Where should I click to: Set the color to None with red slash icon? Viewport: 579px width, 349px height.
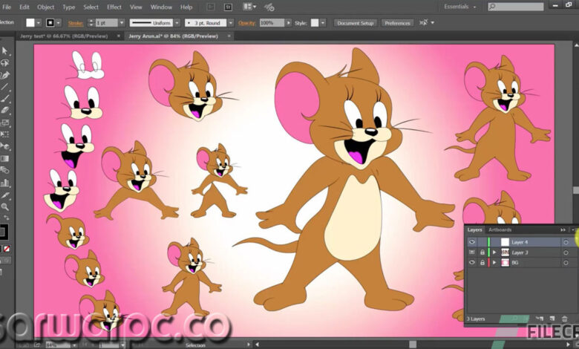pyautogui.click(x=7, y=249)
